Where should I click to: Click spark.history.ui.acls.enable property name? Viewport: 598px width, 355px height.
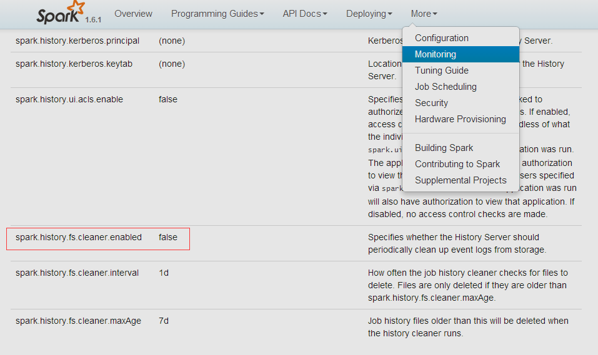tap(69, 99)
